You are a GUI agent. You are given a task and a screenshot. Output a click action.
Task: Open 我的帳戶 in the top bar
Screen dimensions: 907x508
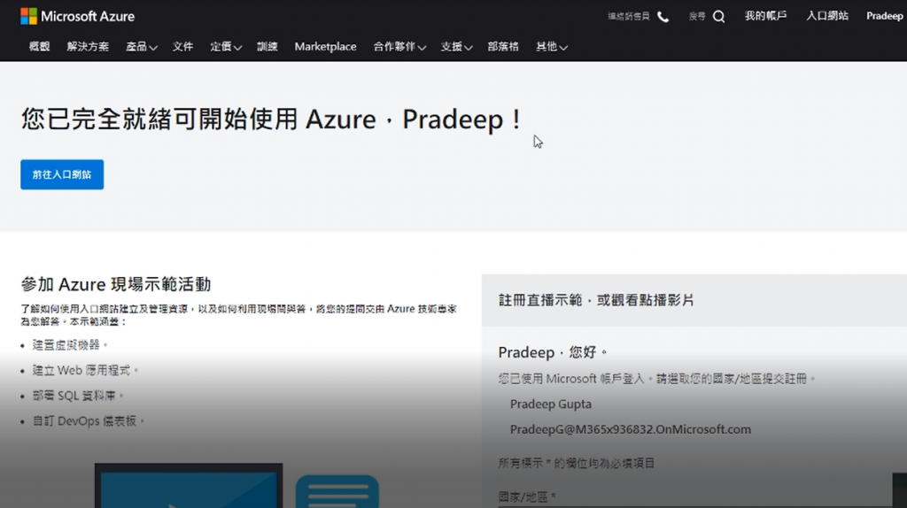point(765,16)
